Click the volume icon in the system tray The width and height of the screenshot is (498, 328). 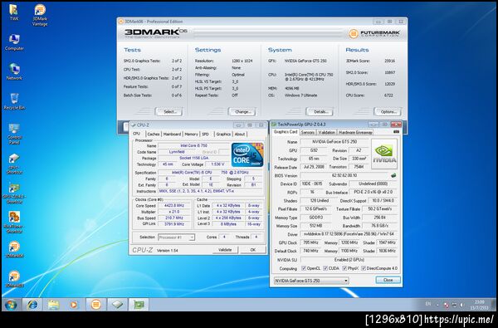point(461,305)
